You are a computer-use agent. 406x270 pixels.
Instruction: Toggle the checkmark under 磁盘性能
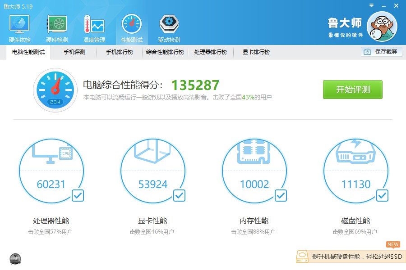pos(382,195)
